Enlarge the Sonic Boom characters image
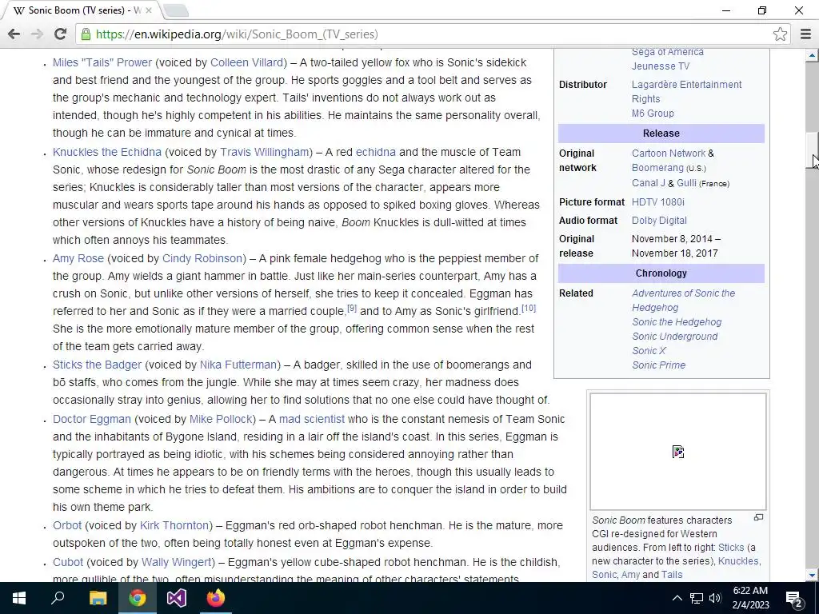The image size is (819, 614). 758,517
